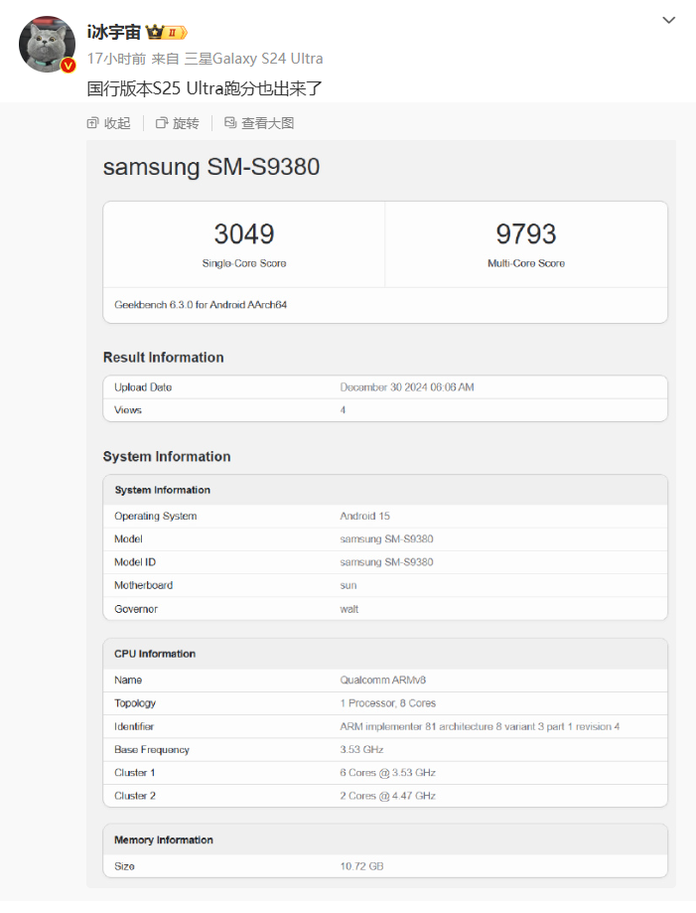Screen dimensions: 696x913
Task: Click the Operating System value Android 15
Action: pyautogui.click(x=364, y=516)
